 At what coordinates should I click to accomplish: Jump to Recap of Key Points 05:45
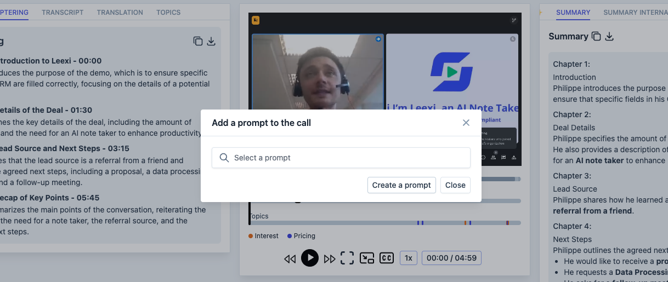pyautogui.click(x=49, y=198)
